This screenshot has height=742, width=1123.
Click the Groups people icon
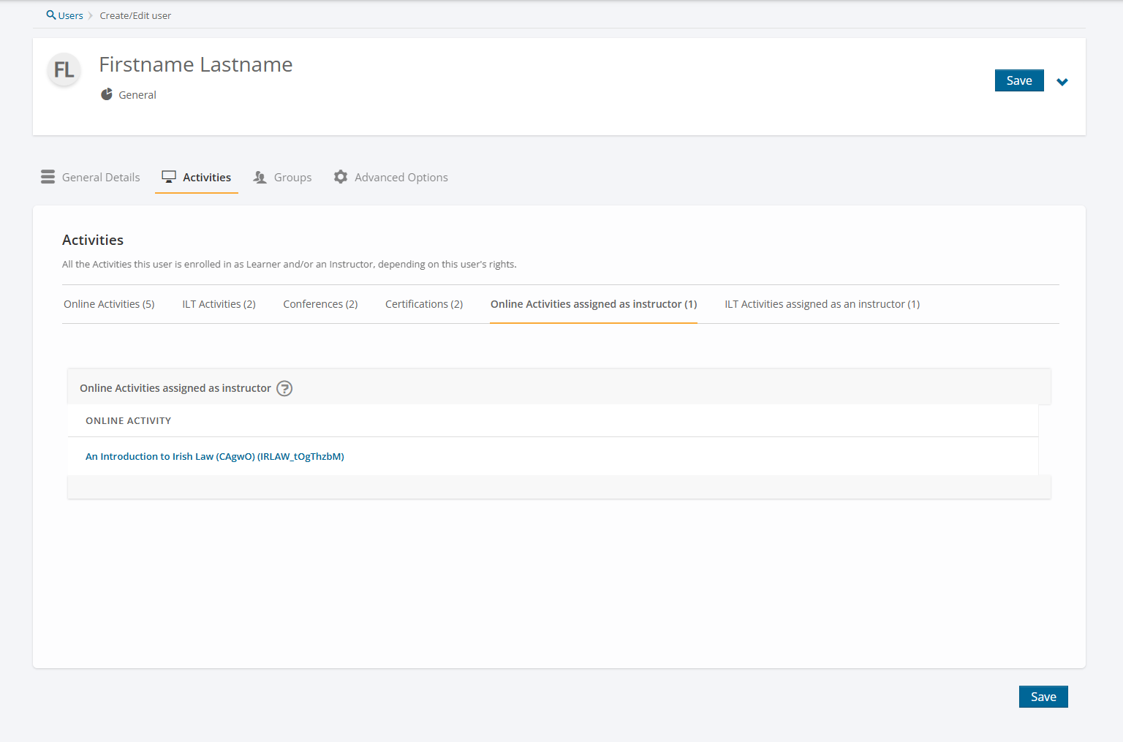point(260,177)
